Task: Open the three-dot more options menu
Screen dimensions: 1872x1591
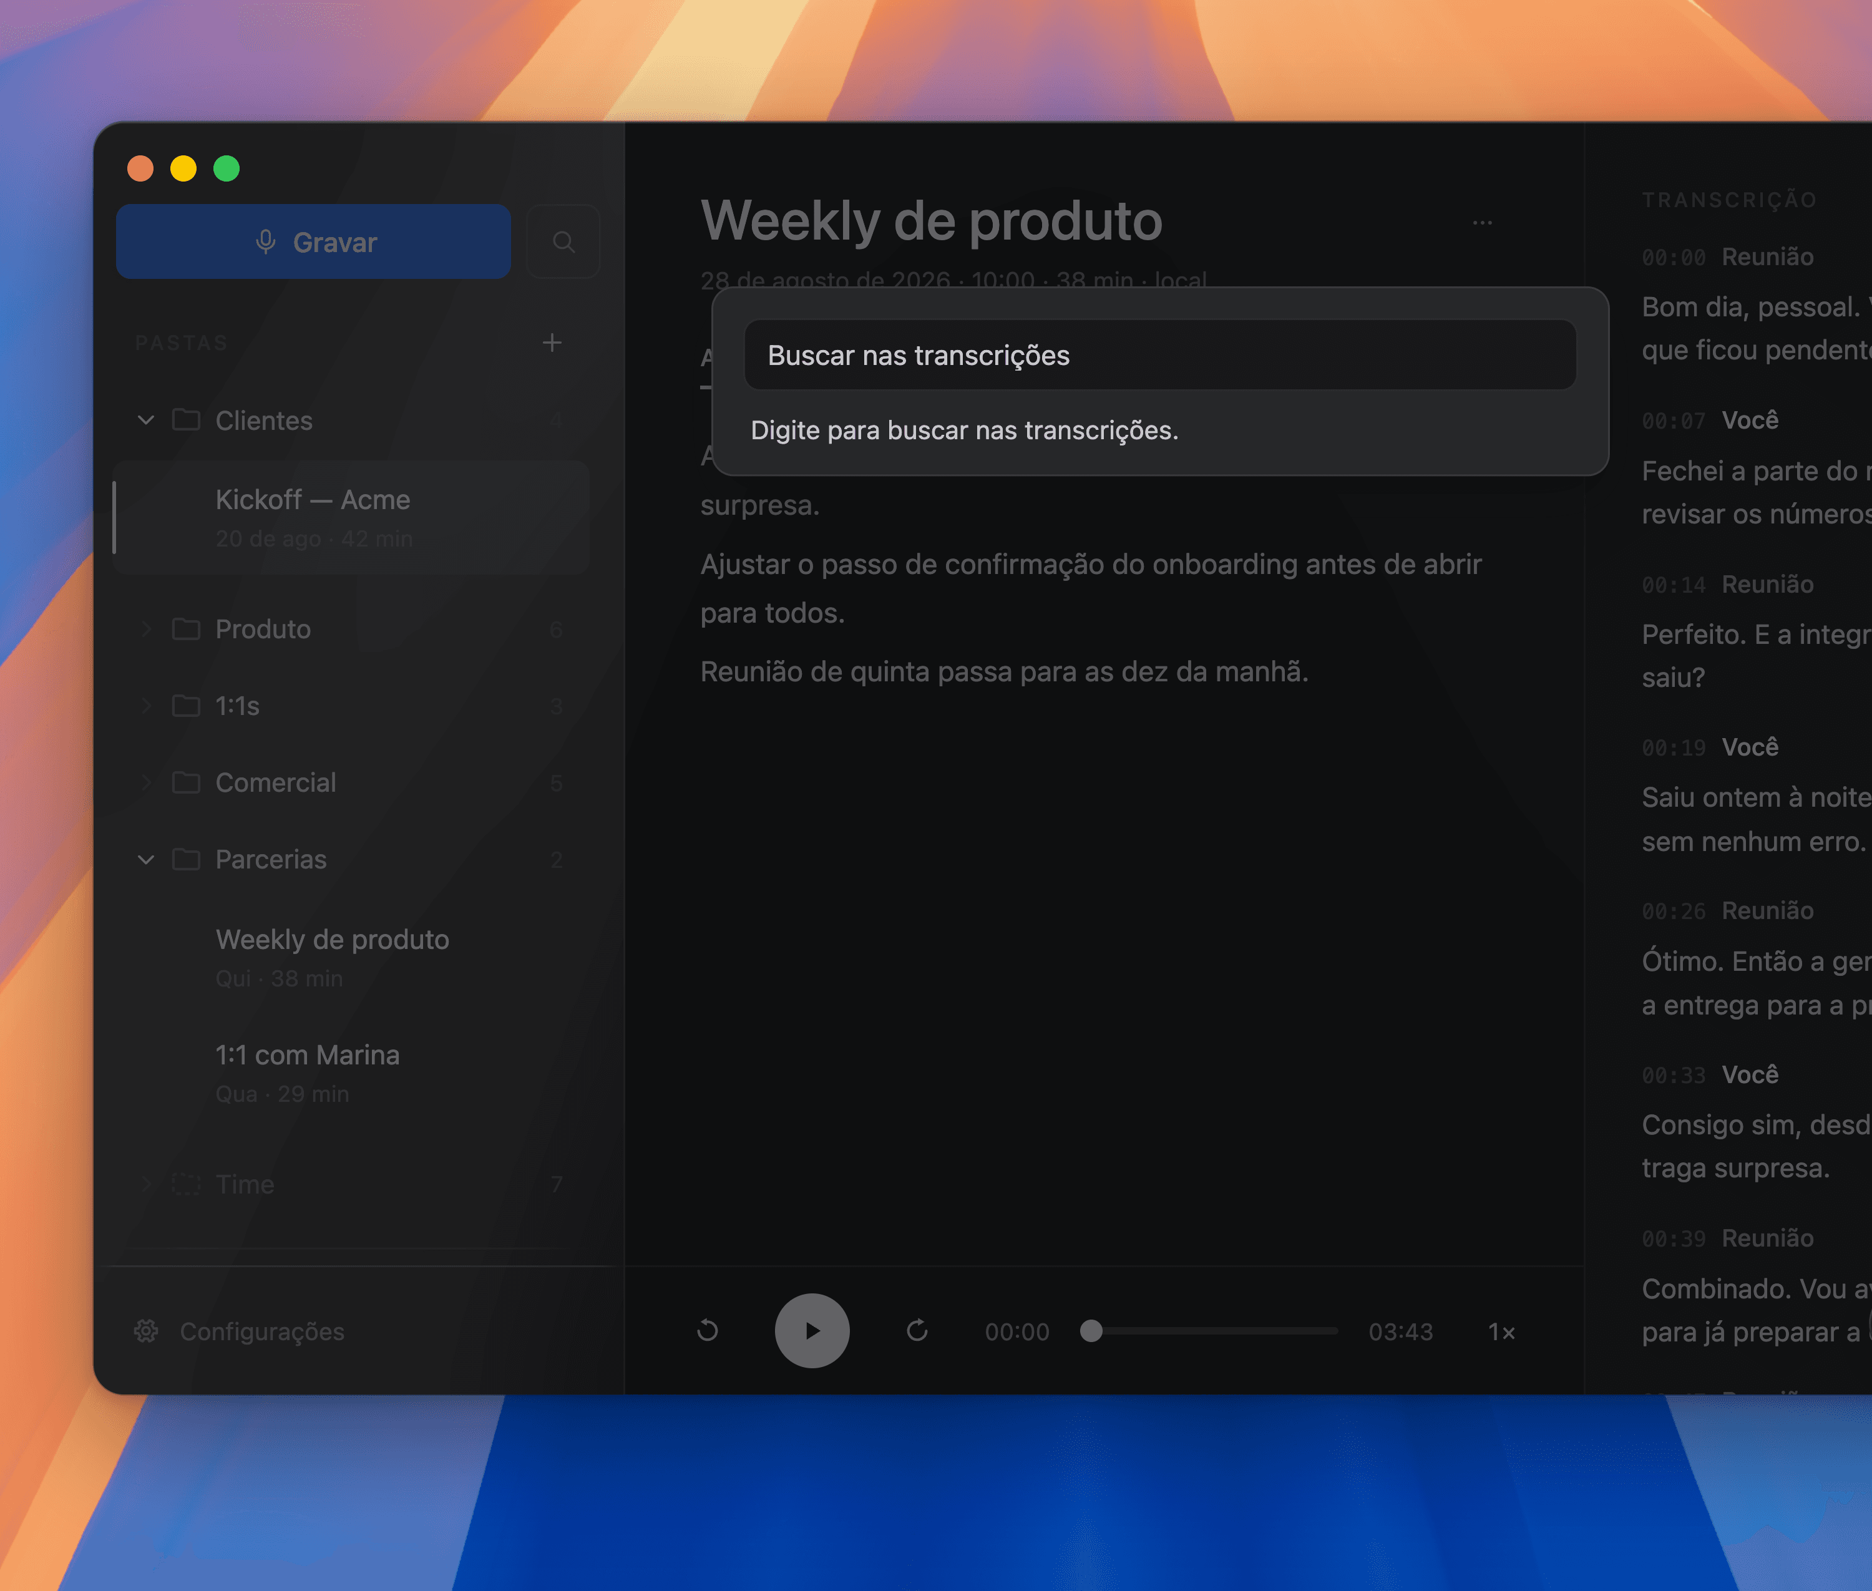Action: point(1482,222)
